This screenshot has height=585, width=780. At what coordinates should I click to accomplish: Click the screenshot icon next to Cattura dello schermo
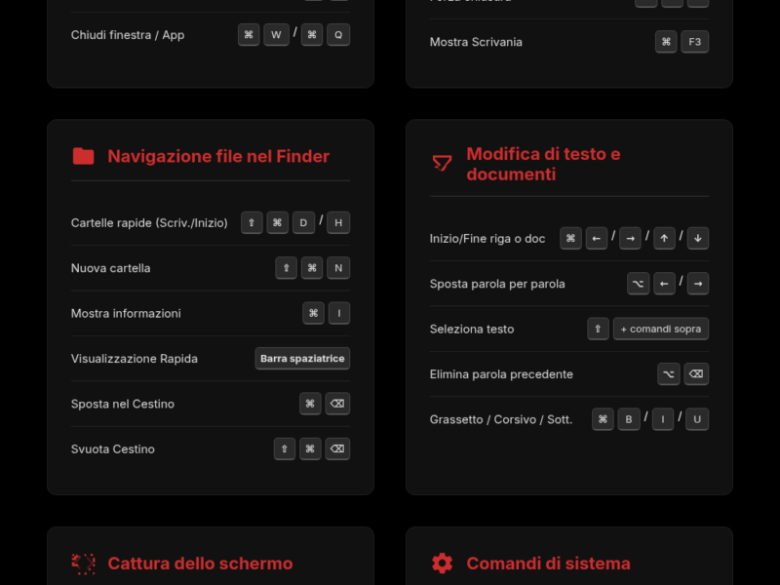coord(84,564)
